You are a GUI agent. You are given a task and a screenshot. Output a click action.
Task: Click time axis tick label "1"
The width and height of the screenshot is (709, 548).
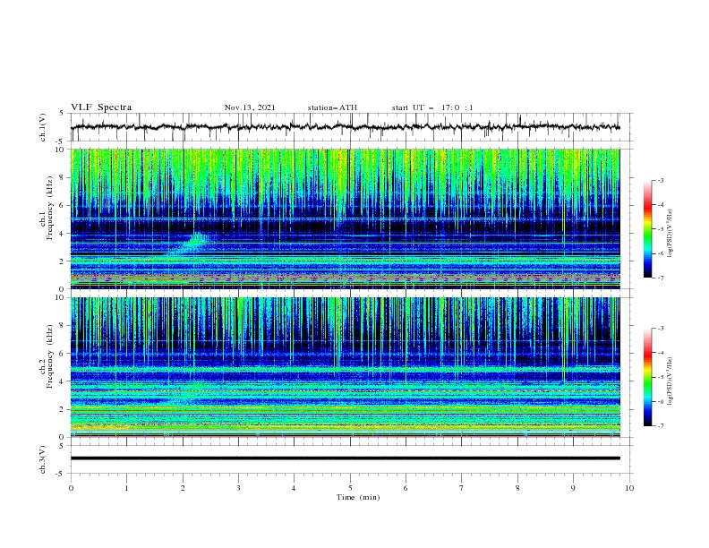(126, 488)
